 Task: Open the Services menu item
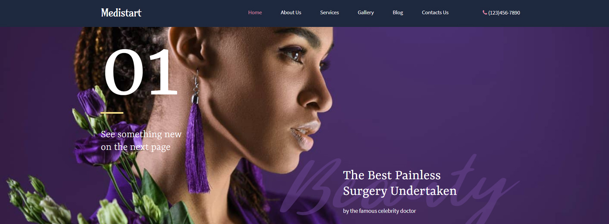point(329,13)
